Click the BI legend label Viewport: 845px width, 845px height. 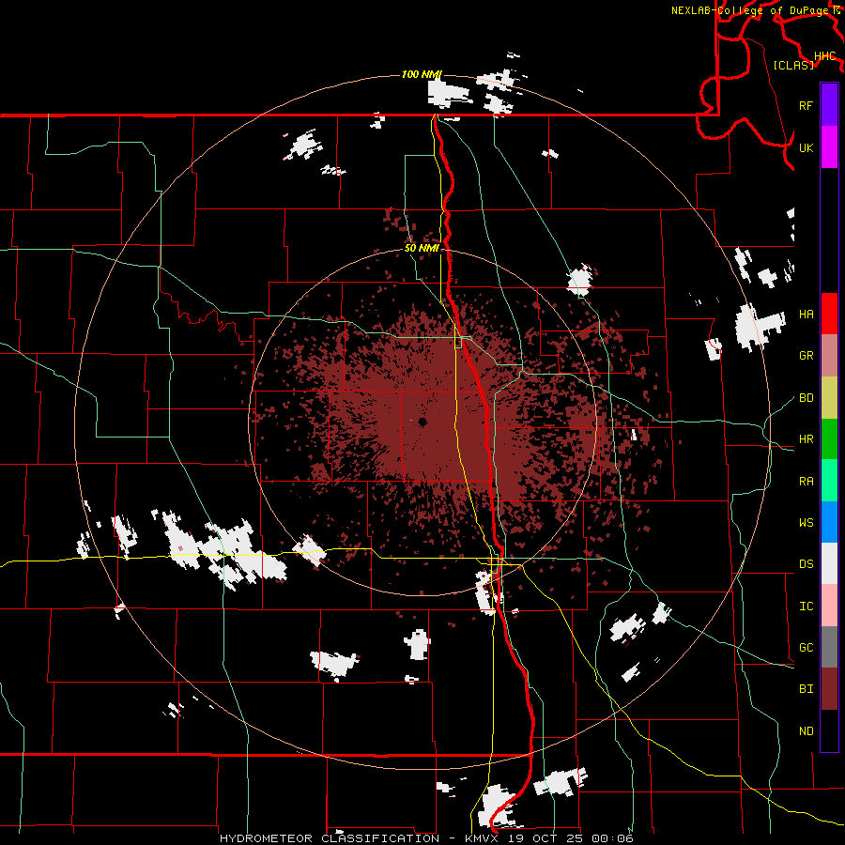(806, 689)
